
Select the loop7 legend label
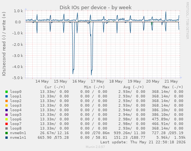[x=16, y=124]
